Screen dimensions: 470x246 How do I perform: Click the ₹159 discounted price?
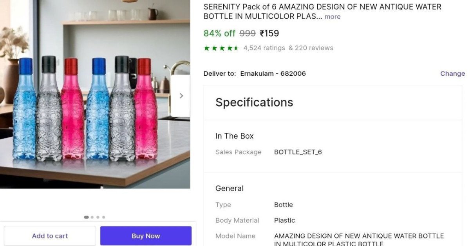point(269,34)
